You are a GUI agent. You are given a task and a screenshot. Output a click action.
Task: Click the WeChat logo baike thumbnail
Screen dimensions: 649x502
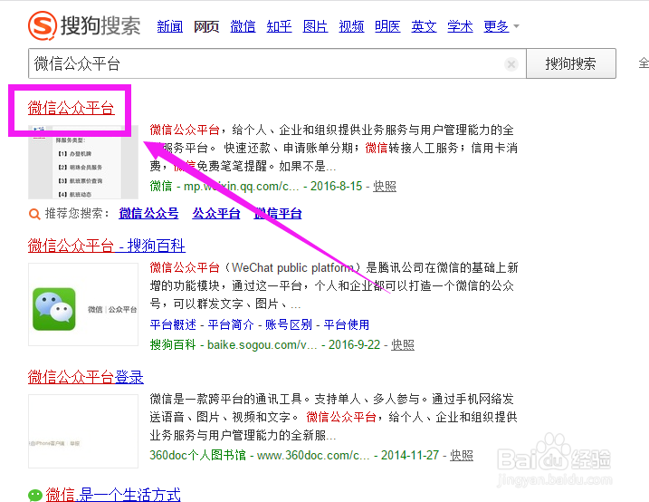pyautogui.click(x=82, y=304)
